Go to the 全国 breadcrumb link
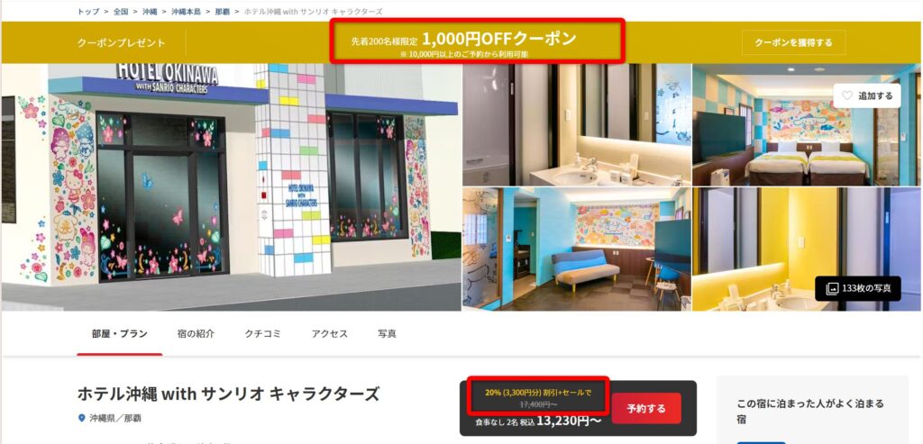 tap(121, 11)
